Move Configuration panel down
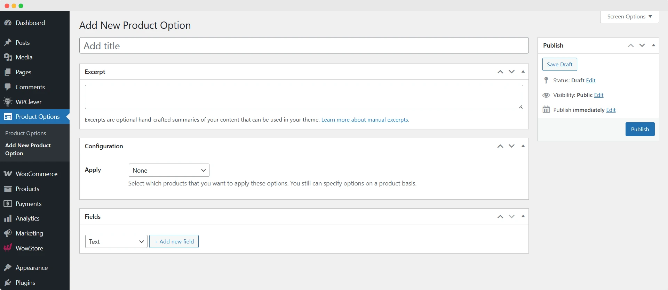 coord(511,146)
